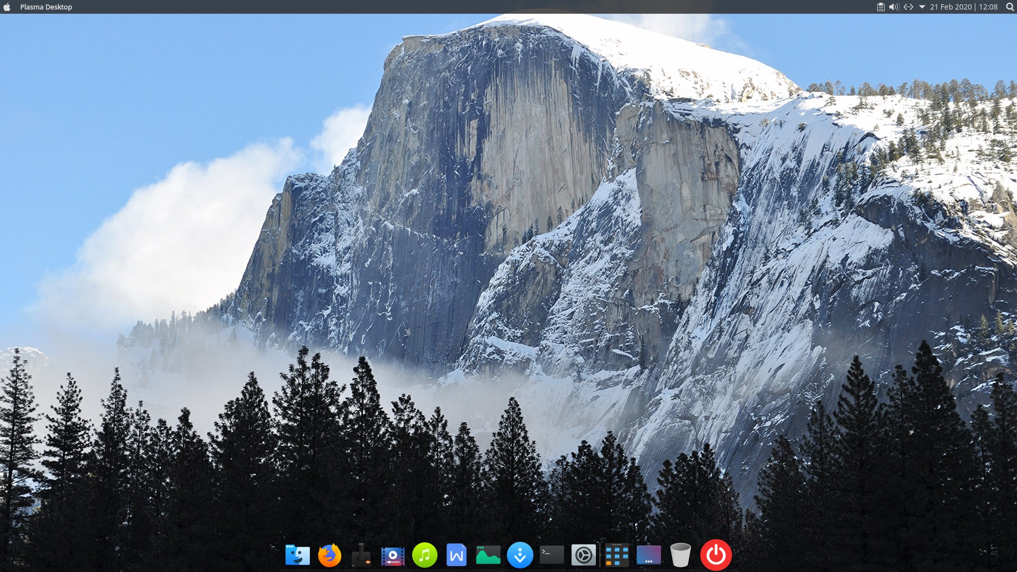Open the joystick games app icon
1017x572 pixels.
(361, 555)
